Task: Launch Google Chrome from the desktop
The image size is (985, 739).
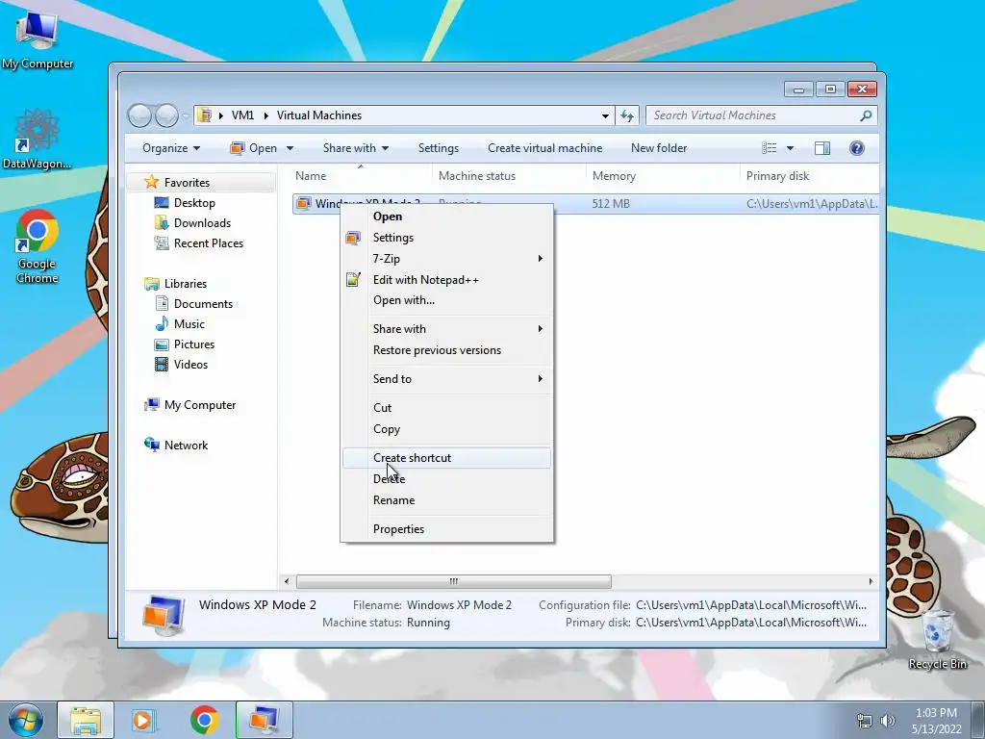Action: (x=38, y=245)
